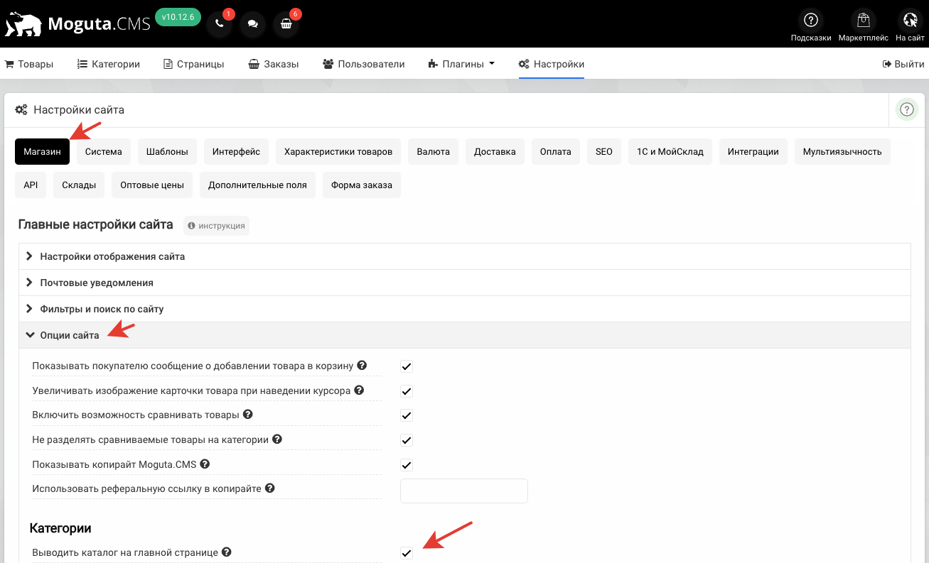Click version badge v10.12.6
929x563 pixels.
pos(178,17)
